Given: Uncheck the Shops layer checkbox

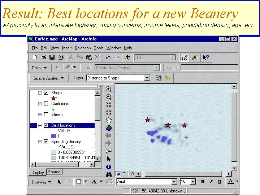Looking at the screenshot, I should 46,93.
